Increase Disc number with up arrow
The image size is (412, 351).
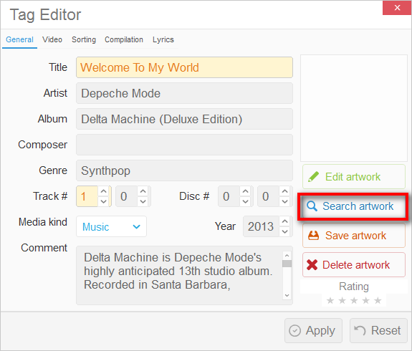coord(245,191)
